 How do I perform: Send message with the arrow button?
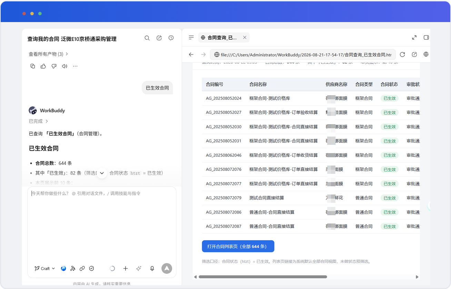[x=167, y=268]
